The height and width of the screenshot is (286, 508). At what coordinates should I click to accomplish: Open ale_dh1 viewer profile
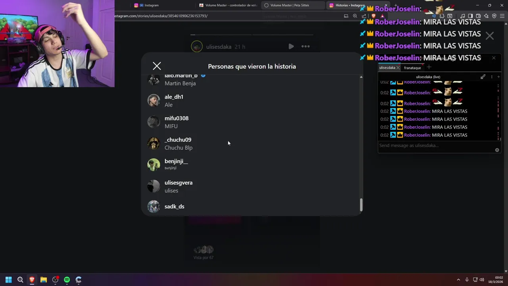174,97
